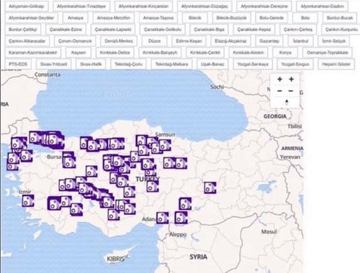Screen dimensions: 360x273
Task: Choose the Denizli-Merkez location
Action: coord(119,41)
